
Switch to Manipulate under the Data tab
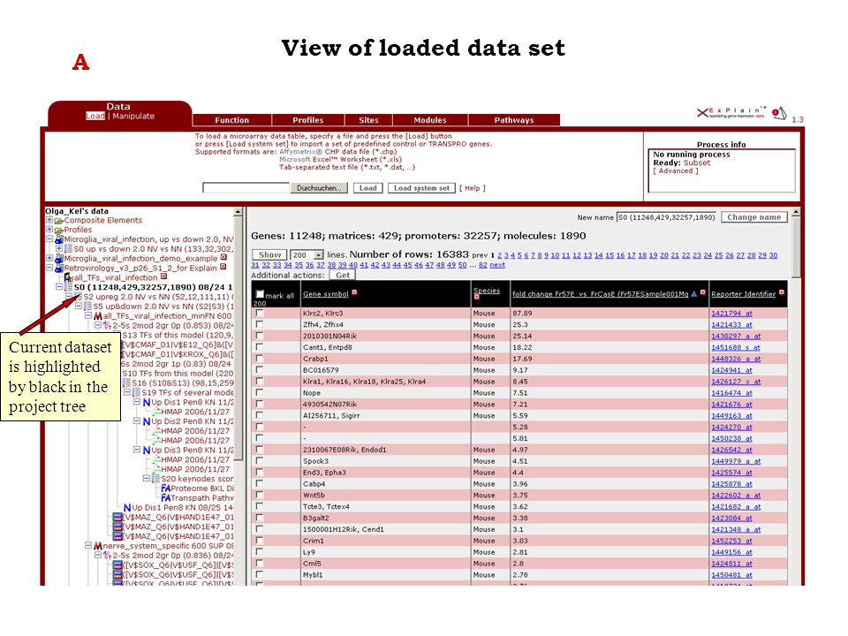[x=133, y=117]
